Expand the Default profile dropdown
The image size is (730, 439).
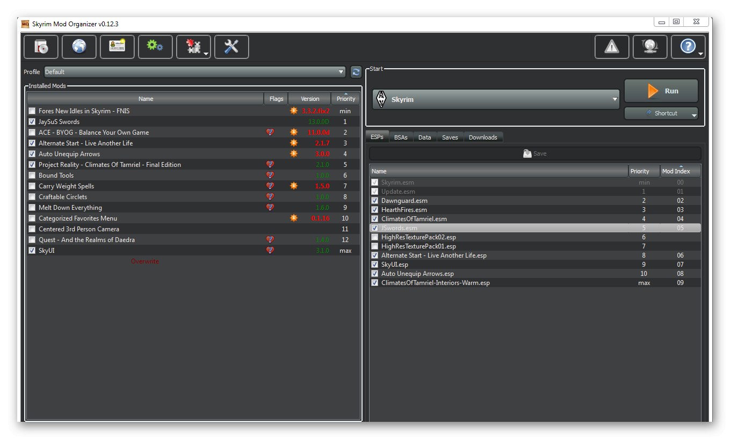[195, 72]
